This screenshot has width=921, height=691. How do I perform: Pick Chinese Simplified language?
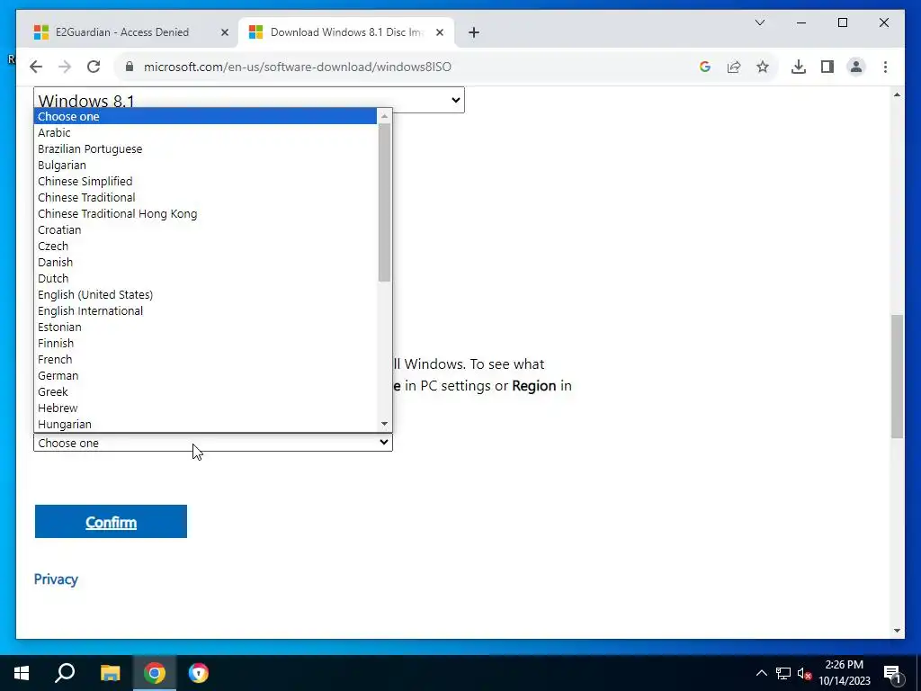[x=206, y=181]
